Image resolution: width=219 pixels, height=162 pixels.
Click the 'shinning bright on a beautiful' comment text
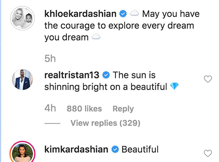[x=106, y=87]
